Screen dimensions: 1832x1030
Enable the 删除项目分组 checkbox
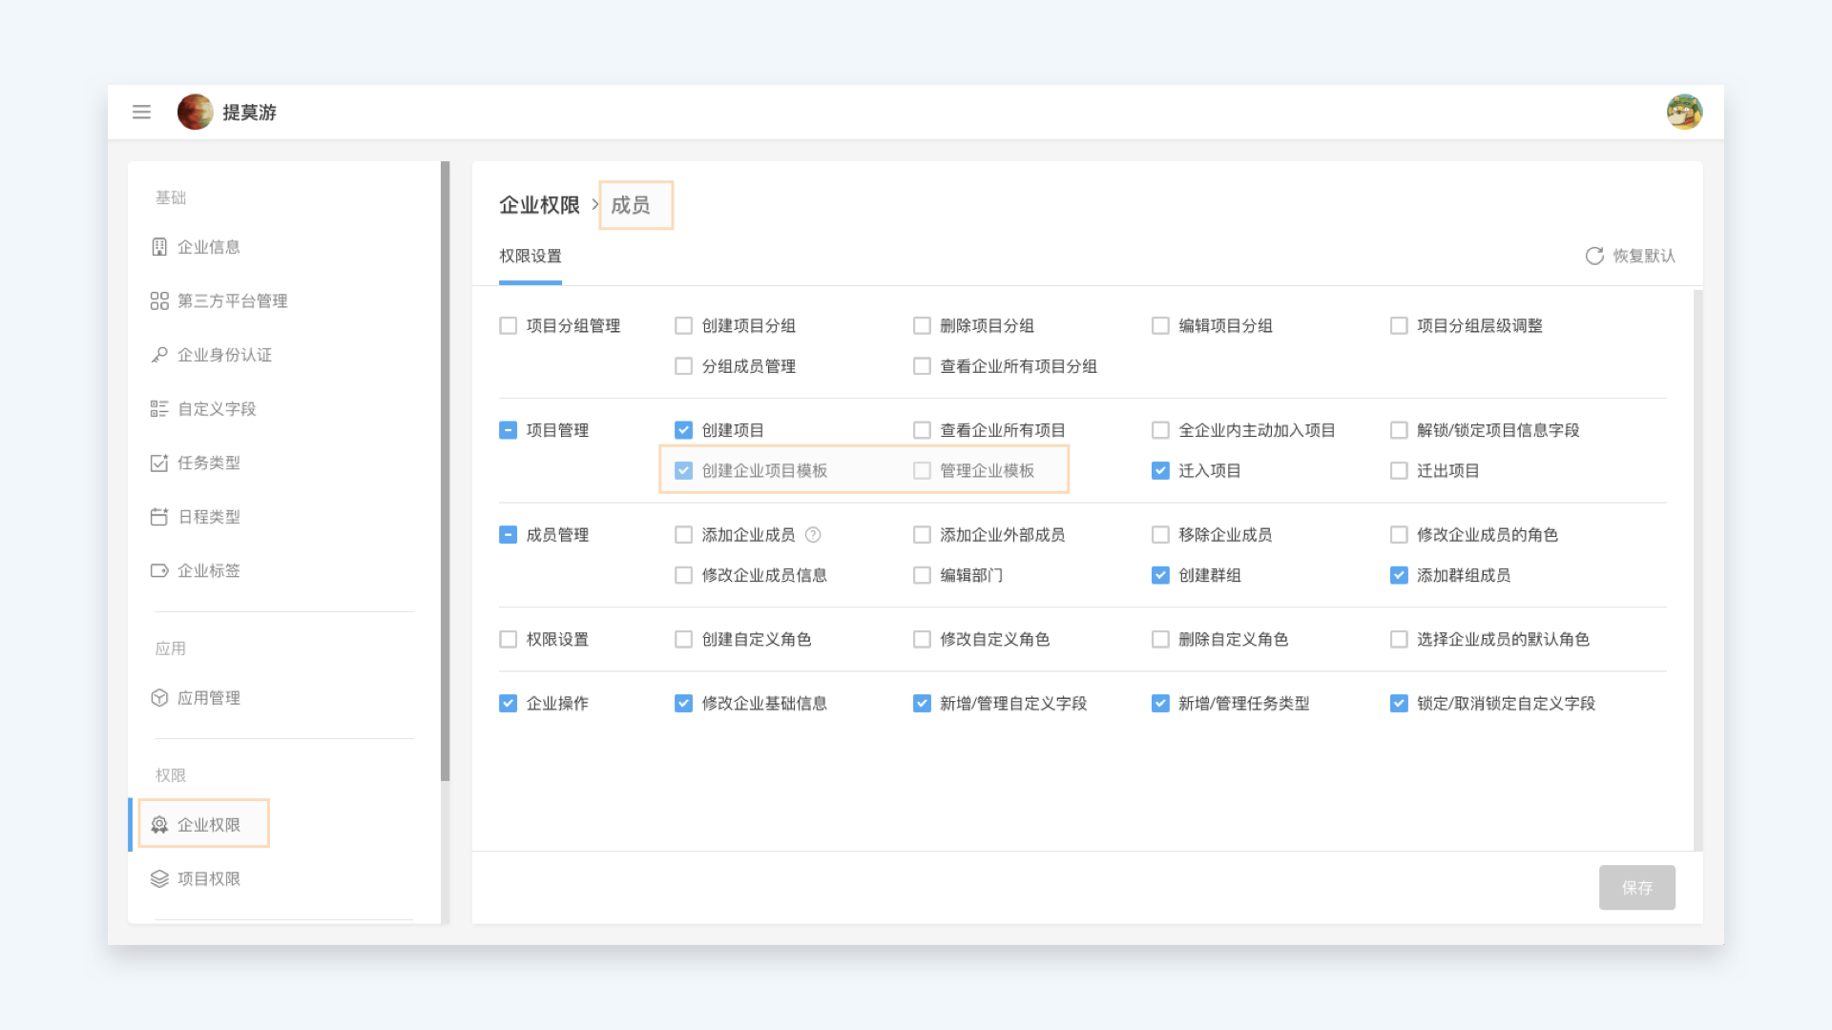pos(922,326)
